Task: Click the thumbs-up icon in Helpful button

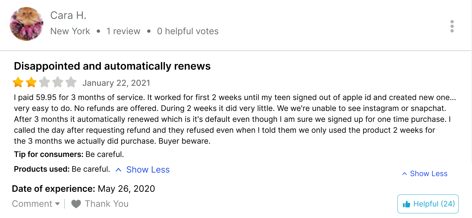Action: 407,204
